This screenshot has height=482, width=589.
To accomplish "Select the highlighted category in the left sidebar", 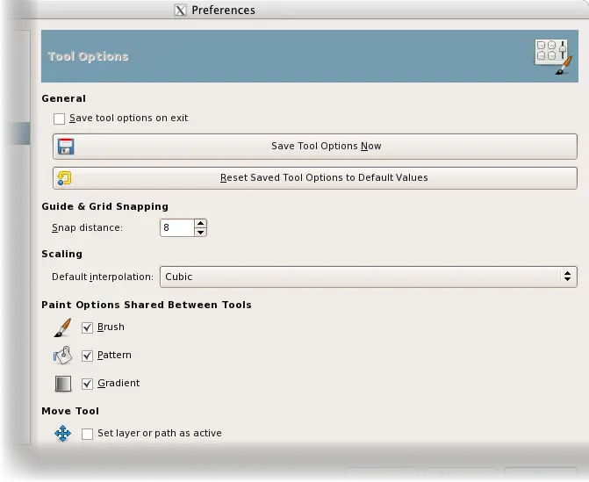I will coord(18,133).
